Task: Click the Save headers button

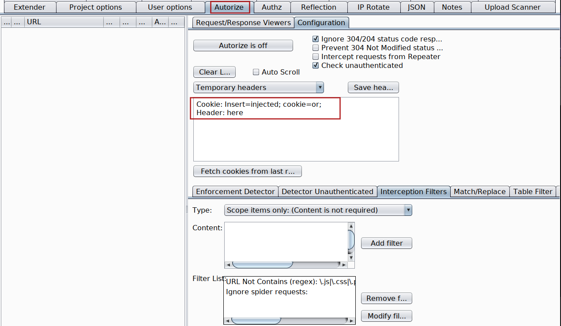Action: coord(373,87)
